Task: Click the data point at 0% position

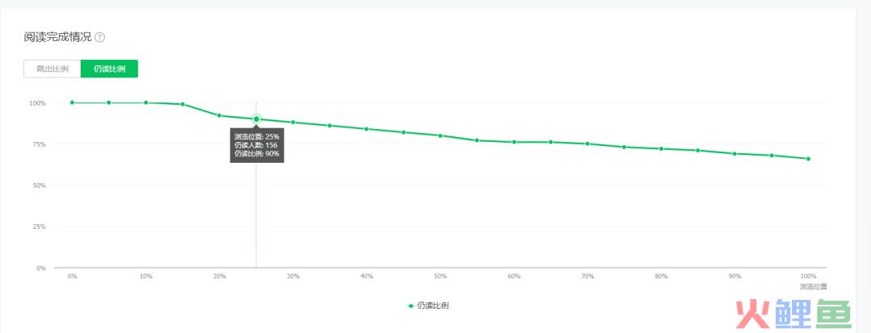Action: point(73,102)
